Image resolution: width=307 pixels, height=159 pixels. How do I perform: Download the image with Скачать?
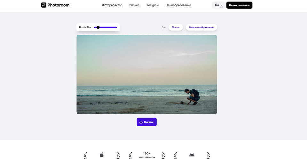point(147,122)
